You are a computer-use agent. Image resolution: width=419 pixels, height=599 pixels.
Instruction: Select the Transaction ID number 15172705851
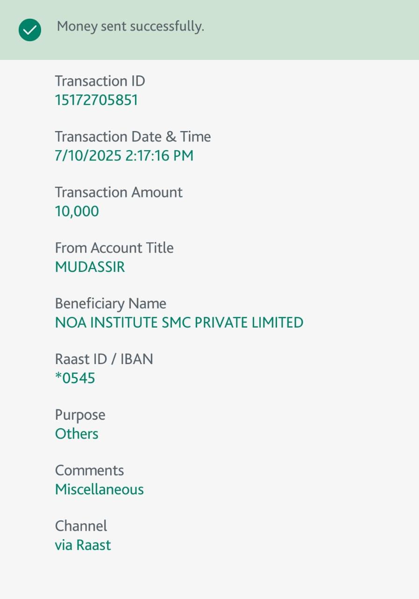point(96,100)
